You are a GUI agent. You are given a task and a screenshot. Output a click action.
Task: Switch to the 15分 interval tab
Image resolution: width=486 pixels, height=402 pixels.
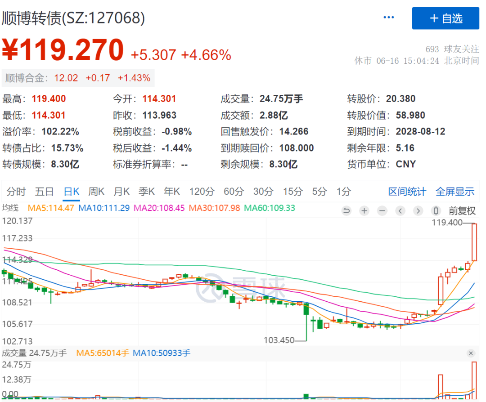292,192
